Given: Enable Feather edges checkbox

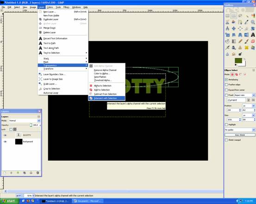Looking at the screenshot, I should 226,84.
